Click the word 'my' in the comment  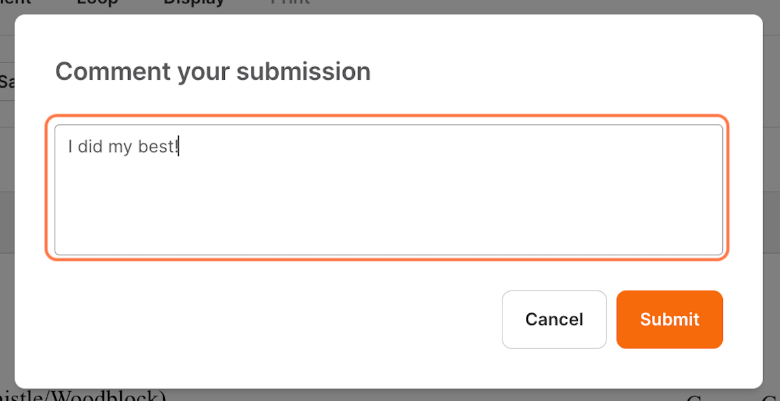[x=120, y=149]
